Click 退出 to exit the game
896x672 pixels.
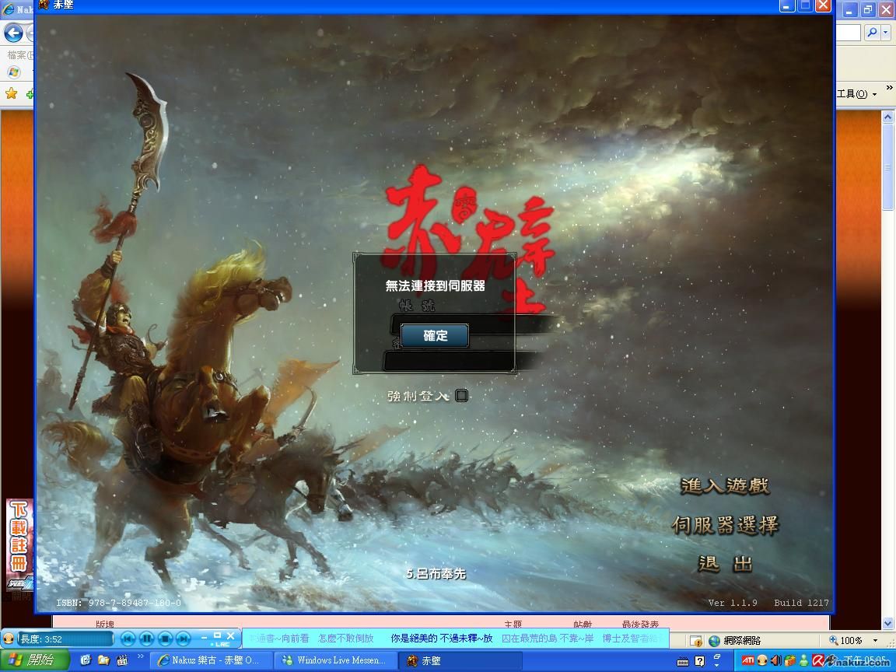point(725,563)
